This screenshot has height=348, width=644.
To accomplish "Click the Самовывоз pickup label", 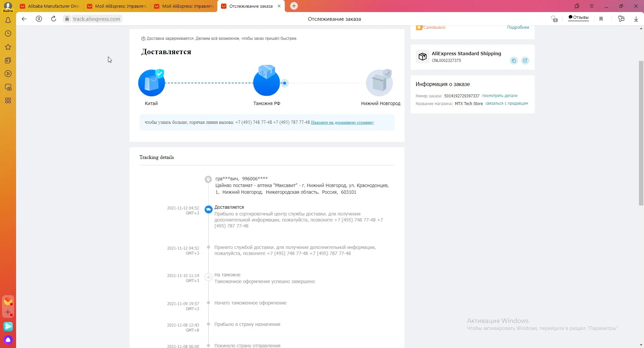I will point(434,27).
